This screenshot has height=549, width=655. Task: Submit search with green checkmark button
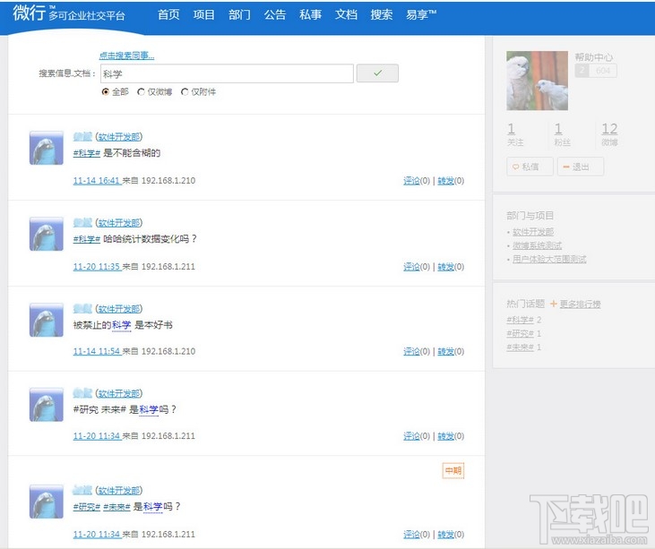click(x=377, y=73)
